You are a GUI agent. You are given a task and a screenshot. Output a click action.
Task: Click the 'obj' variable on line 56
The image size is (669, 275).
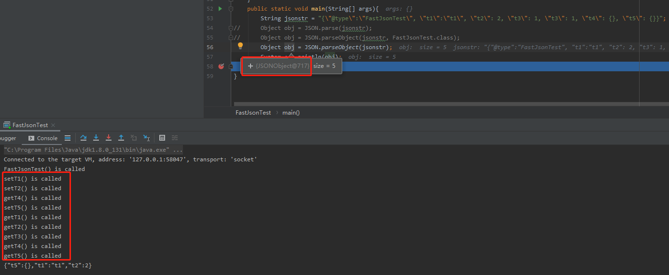[x=289, y=47]
